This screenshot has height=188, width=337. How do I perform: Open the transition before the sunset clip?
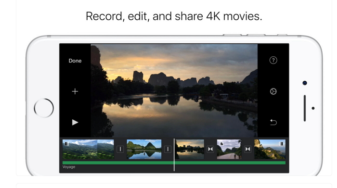coord(168,149)
